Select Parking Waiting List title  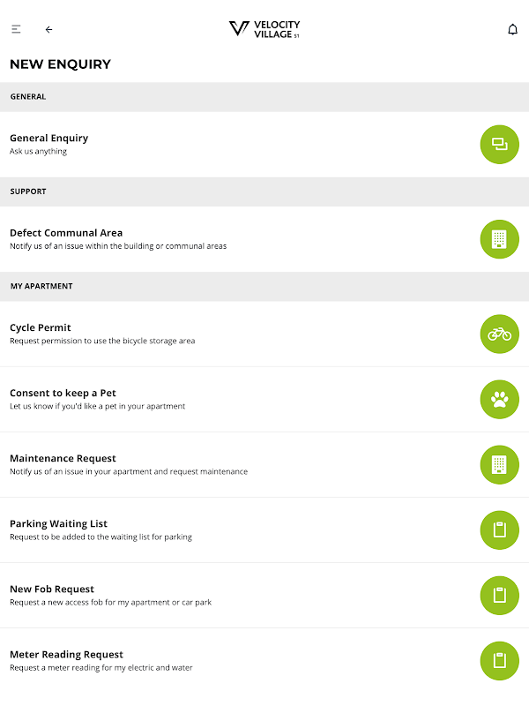click(58, 523)
